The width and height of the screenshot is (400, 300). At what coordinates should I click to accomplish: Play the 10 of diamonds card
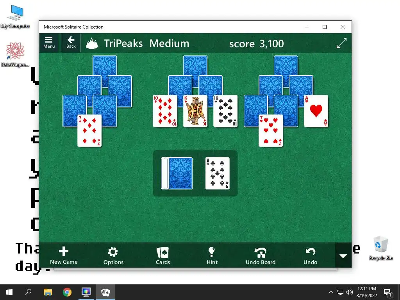165,111
